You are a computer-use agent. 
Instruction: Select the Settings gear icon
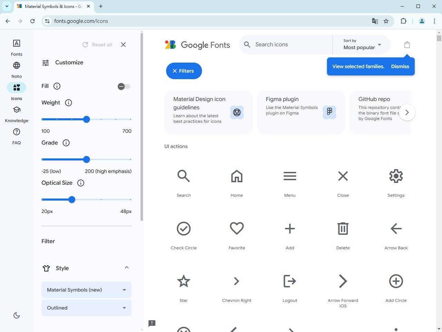396,176
